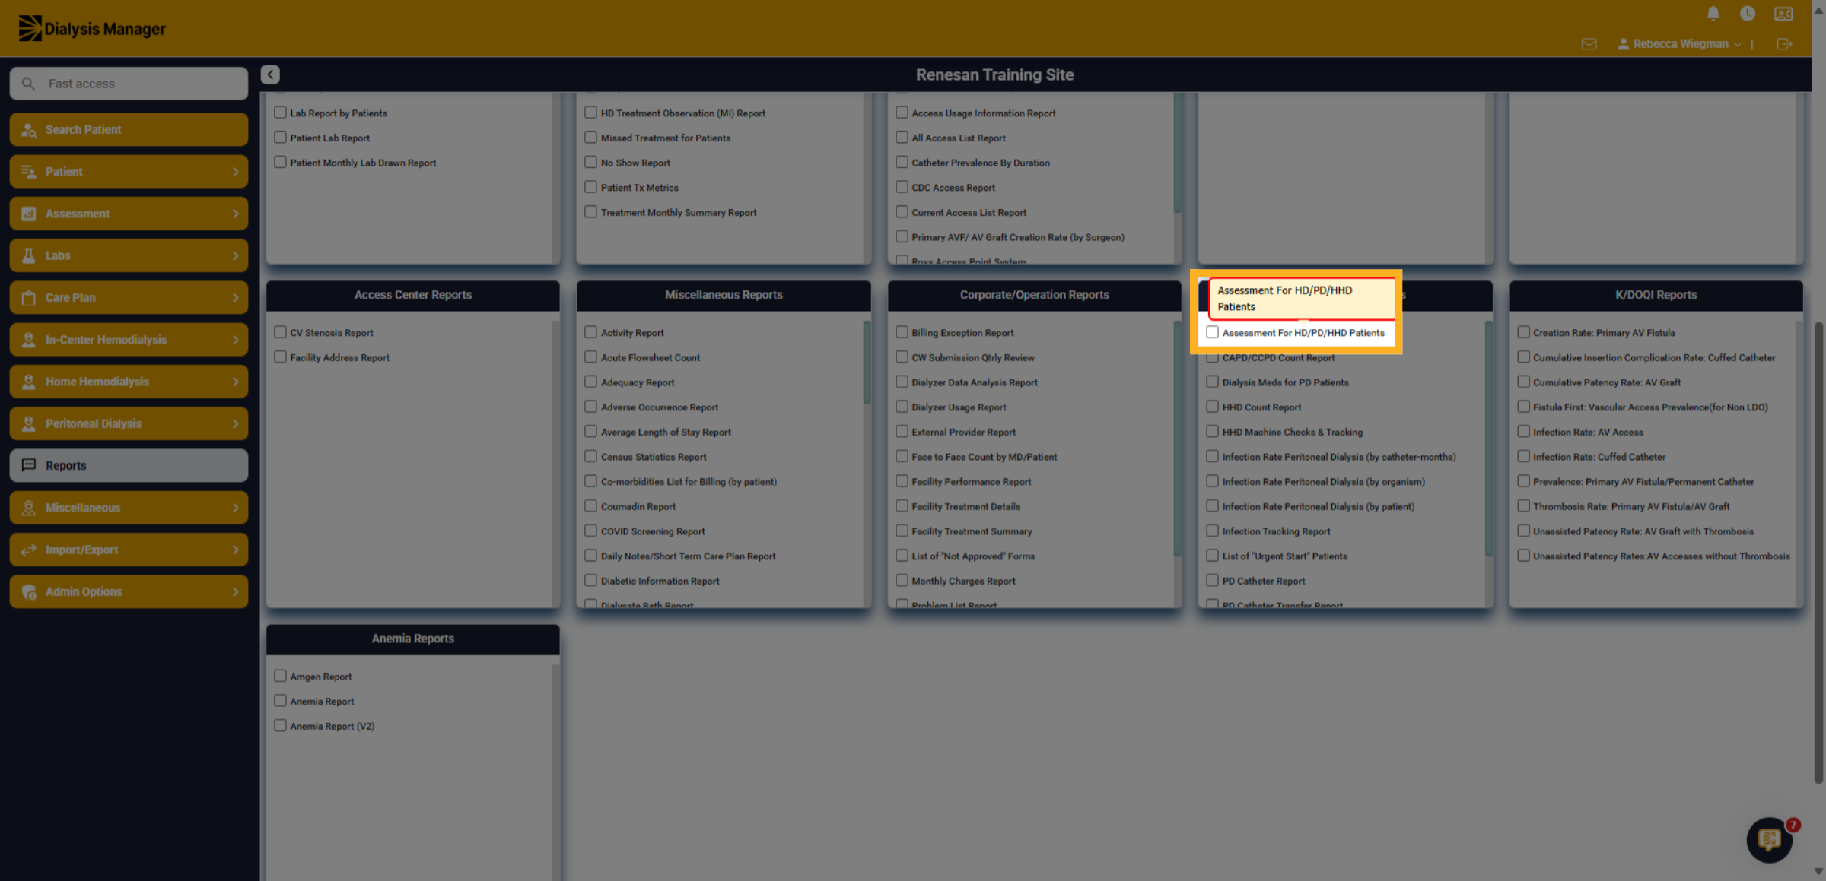Click the clock icon in header

tap(1748, 14)
